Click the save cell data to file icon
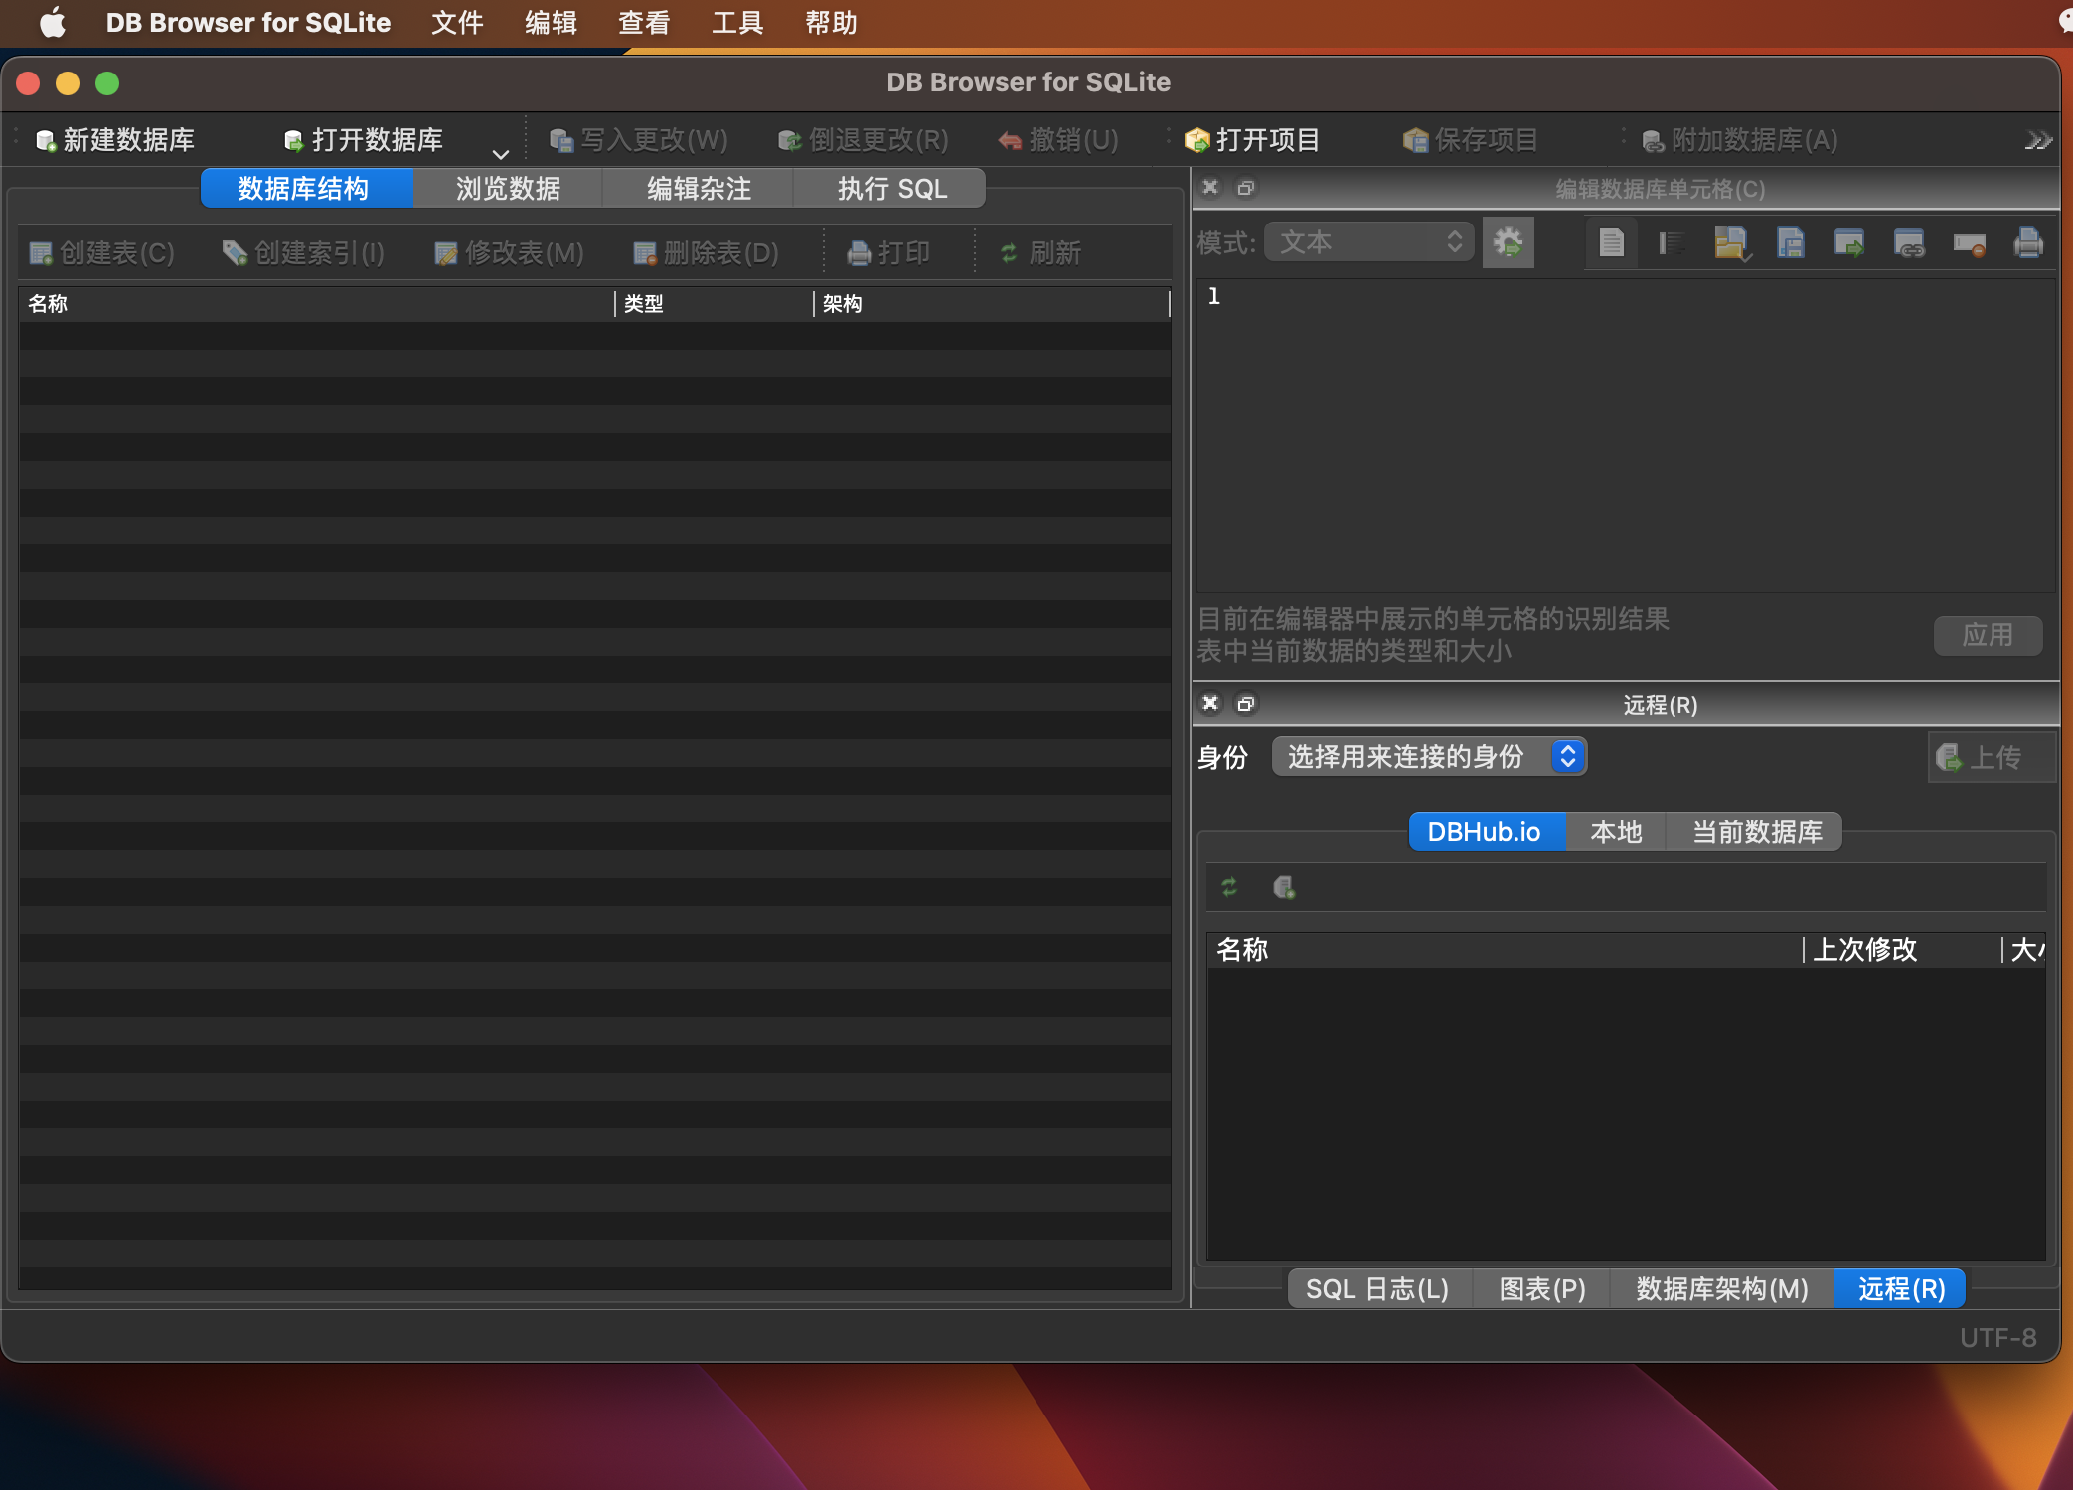The width and height of the screenshot is (2073, 1490). tap(1790, 243)
